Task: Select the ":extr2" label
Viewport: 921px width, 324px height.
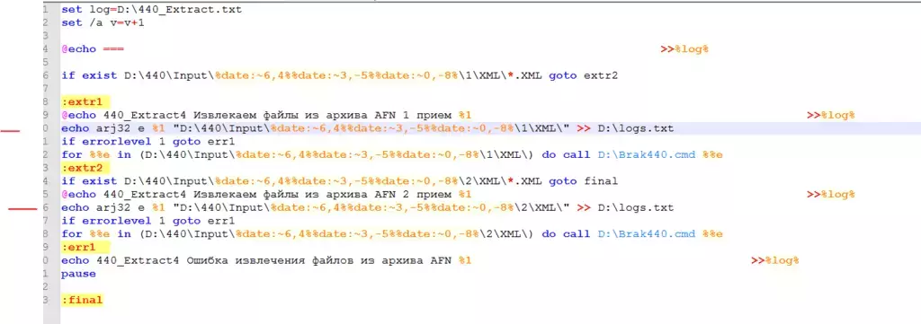Action: (82, 168)
